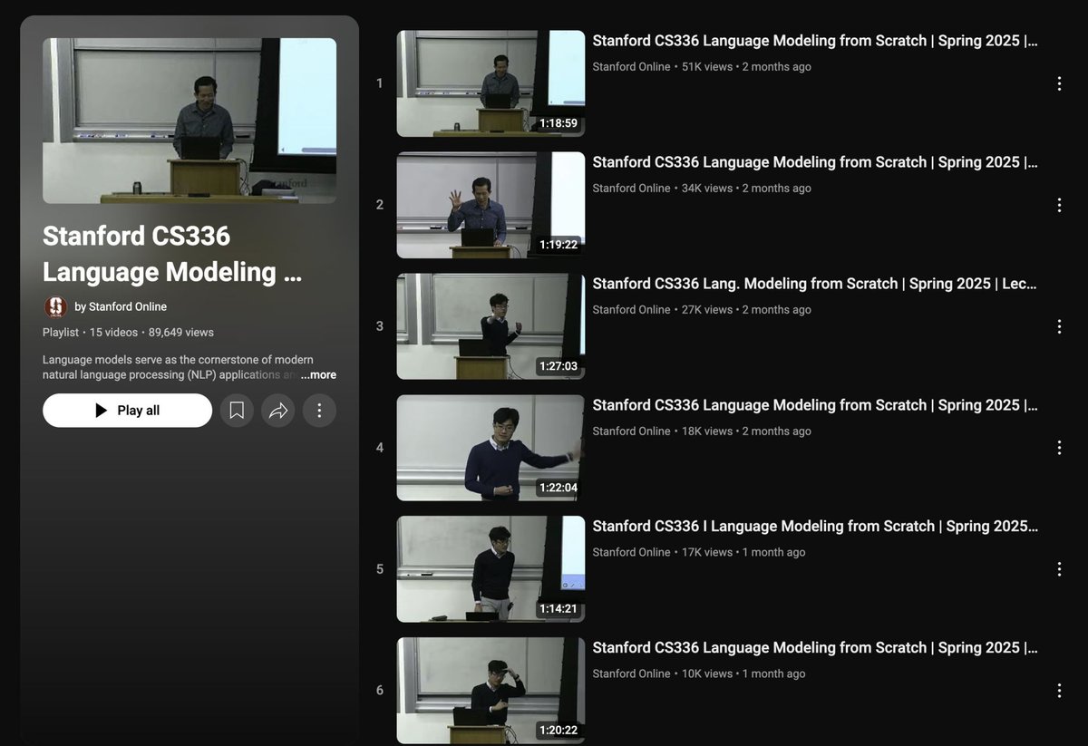The width and height of the screenshot is (1088, 746).
Task: Open lecture video with duration 1:27:03
Action: (x=490, y=325)
